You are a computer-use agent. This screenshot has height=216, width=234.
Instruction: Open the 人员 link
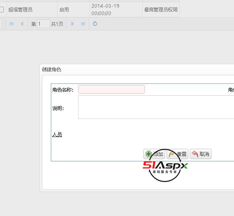pos(57,135)
